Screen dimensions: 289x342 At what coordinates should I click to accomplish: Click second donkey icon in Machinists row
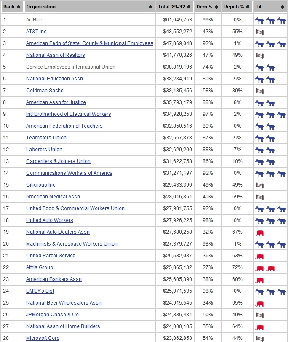270,244
